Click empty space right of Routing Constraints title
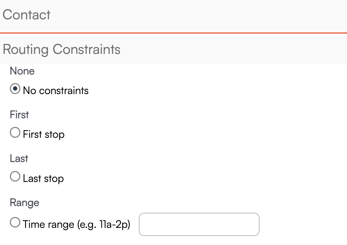The width and height of the screenshot is (347, 245). pos(236,49)
